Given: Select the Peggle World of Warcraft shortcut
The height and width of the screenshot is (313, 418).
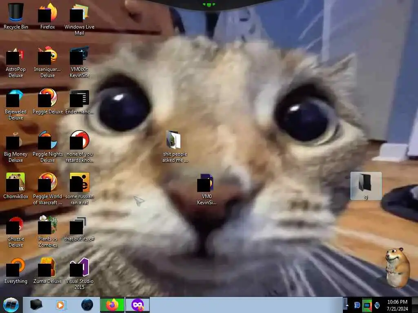Looking at the screenshot, I should coord(47,188).
